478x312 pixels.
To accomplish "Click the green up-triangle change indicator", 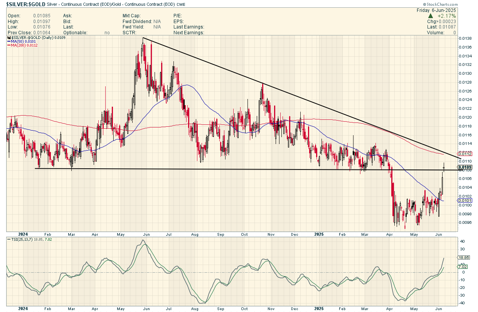I will pos(431,16).
